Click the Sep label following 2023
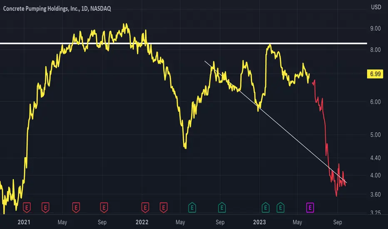Image resolution: width=388 pixels, height=229 pixels. pyautogui.click(x=338, y=222)
